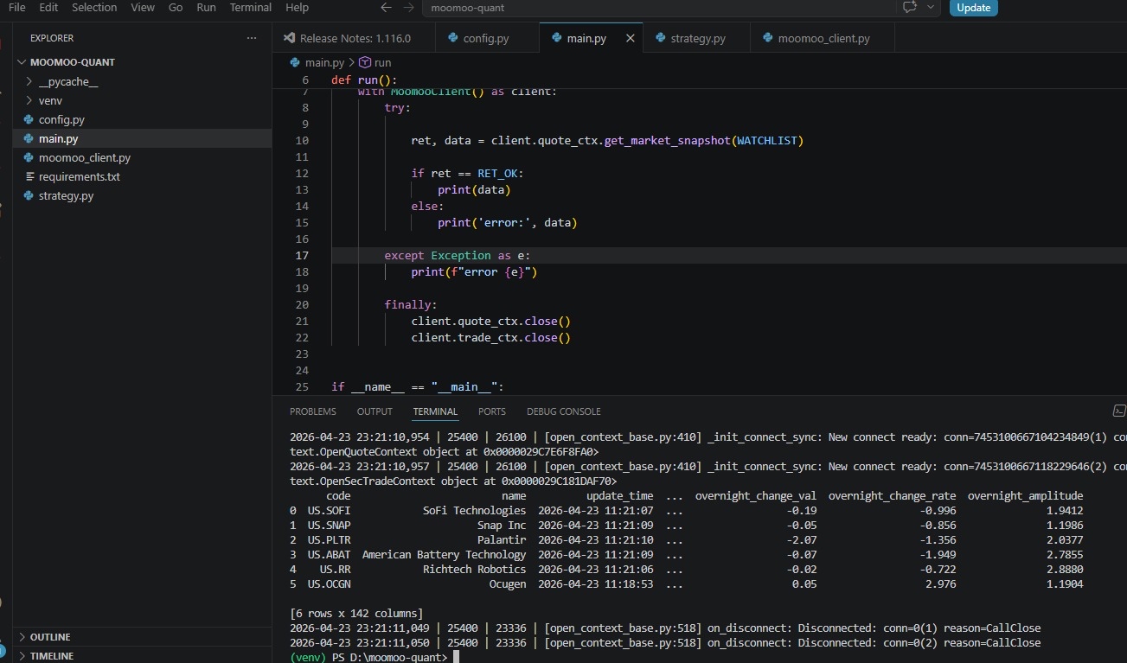Viewport: 1127px width, 663px height.
Task: Expand the chat dropdown chevron
Action: (x=931, y=7)
